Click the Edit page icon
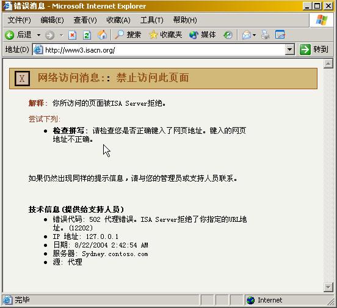 [x=280, y=35]
